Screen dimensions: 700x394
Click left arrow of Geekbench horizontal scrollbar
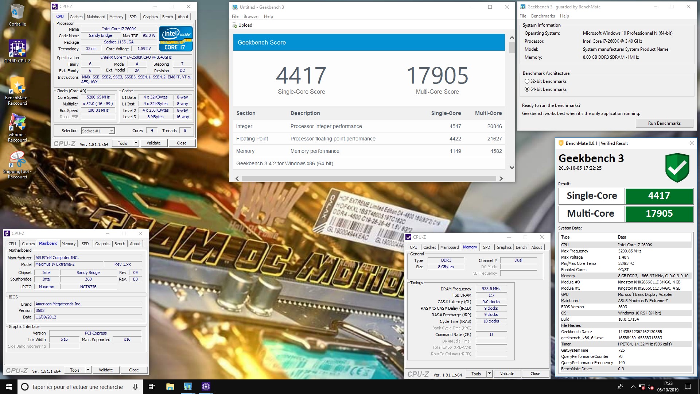(x=237, y=178)
